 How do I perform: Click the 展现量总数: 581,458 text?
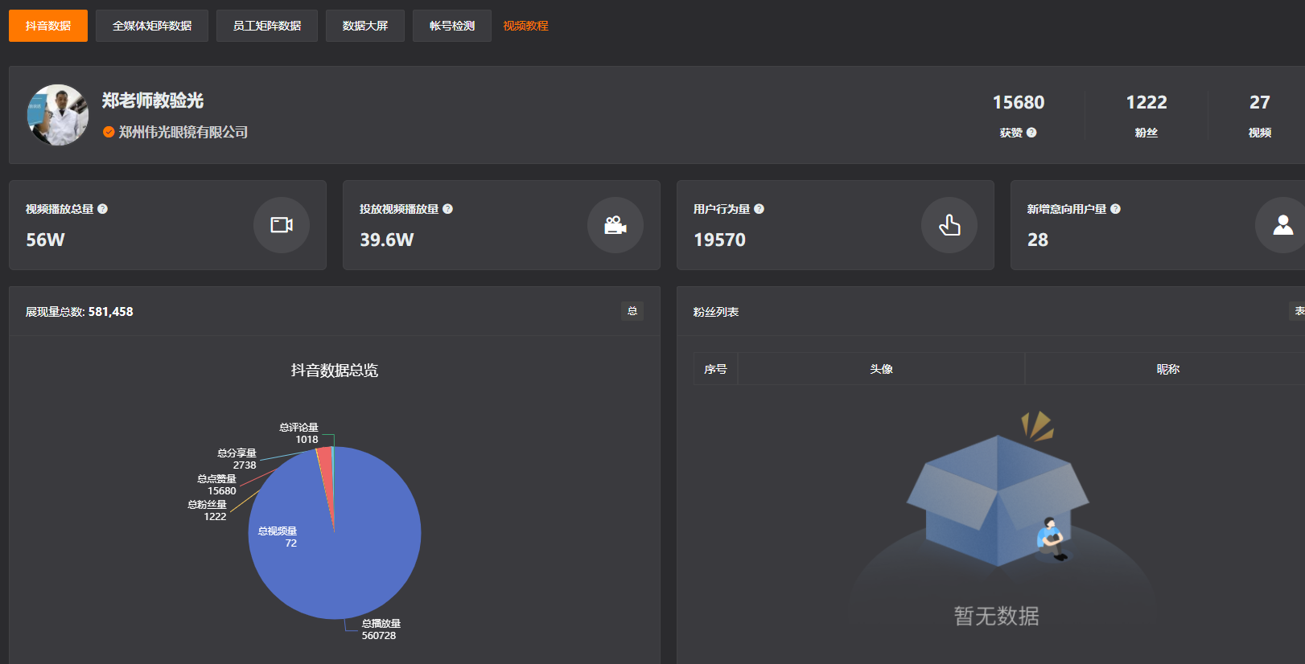coord(80,312)
